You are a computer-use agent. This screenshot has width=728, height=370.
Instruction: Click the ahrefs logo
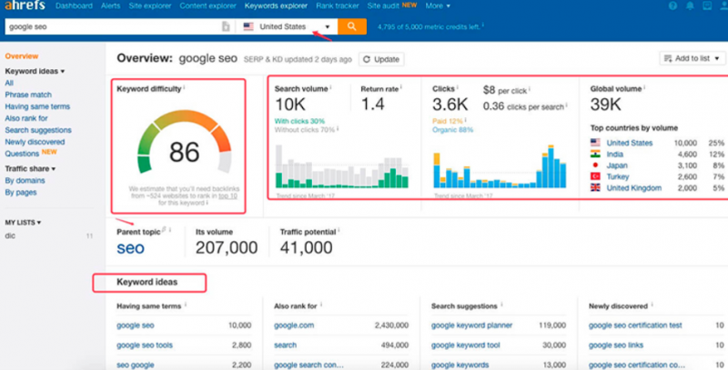[25, 5]
